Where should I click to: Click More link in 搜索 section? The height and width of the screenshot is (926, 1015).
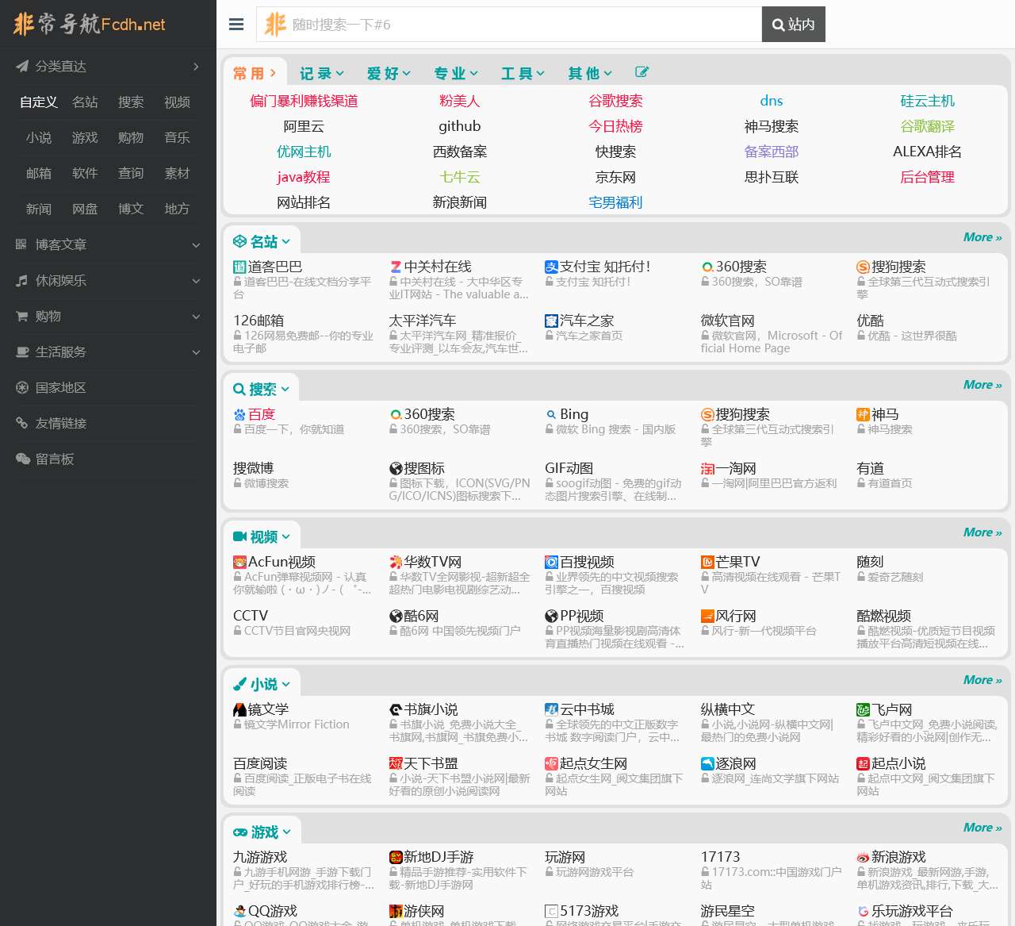tap(982, 385)
